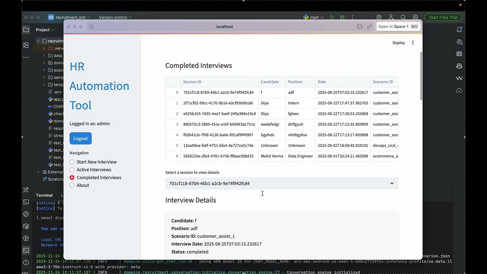The width and height of the screenshot is (487, 274).
Task: Click the Debug bug icon in PyCharm toolbar
Action: (x=342, y=17)
